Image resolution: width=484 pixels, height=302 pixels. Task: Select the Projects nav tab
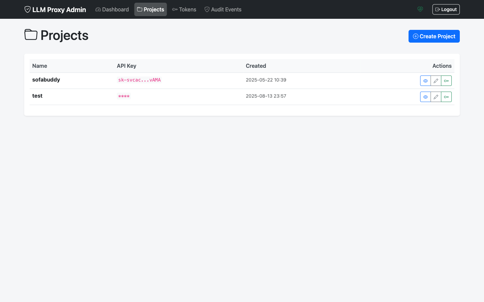point(151,9)
